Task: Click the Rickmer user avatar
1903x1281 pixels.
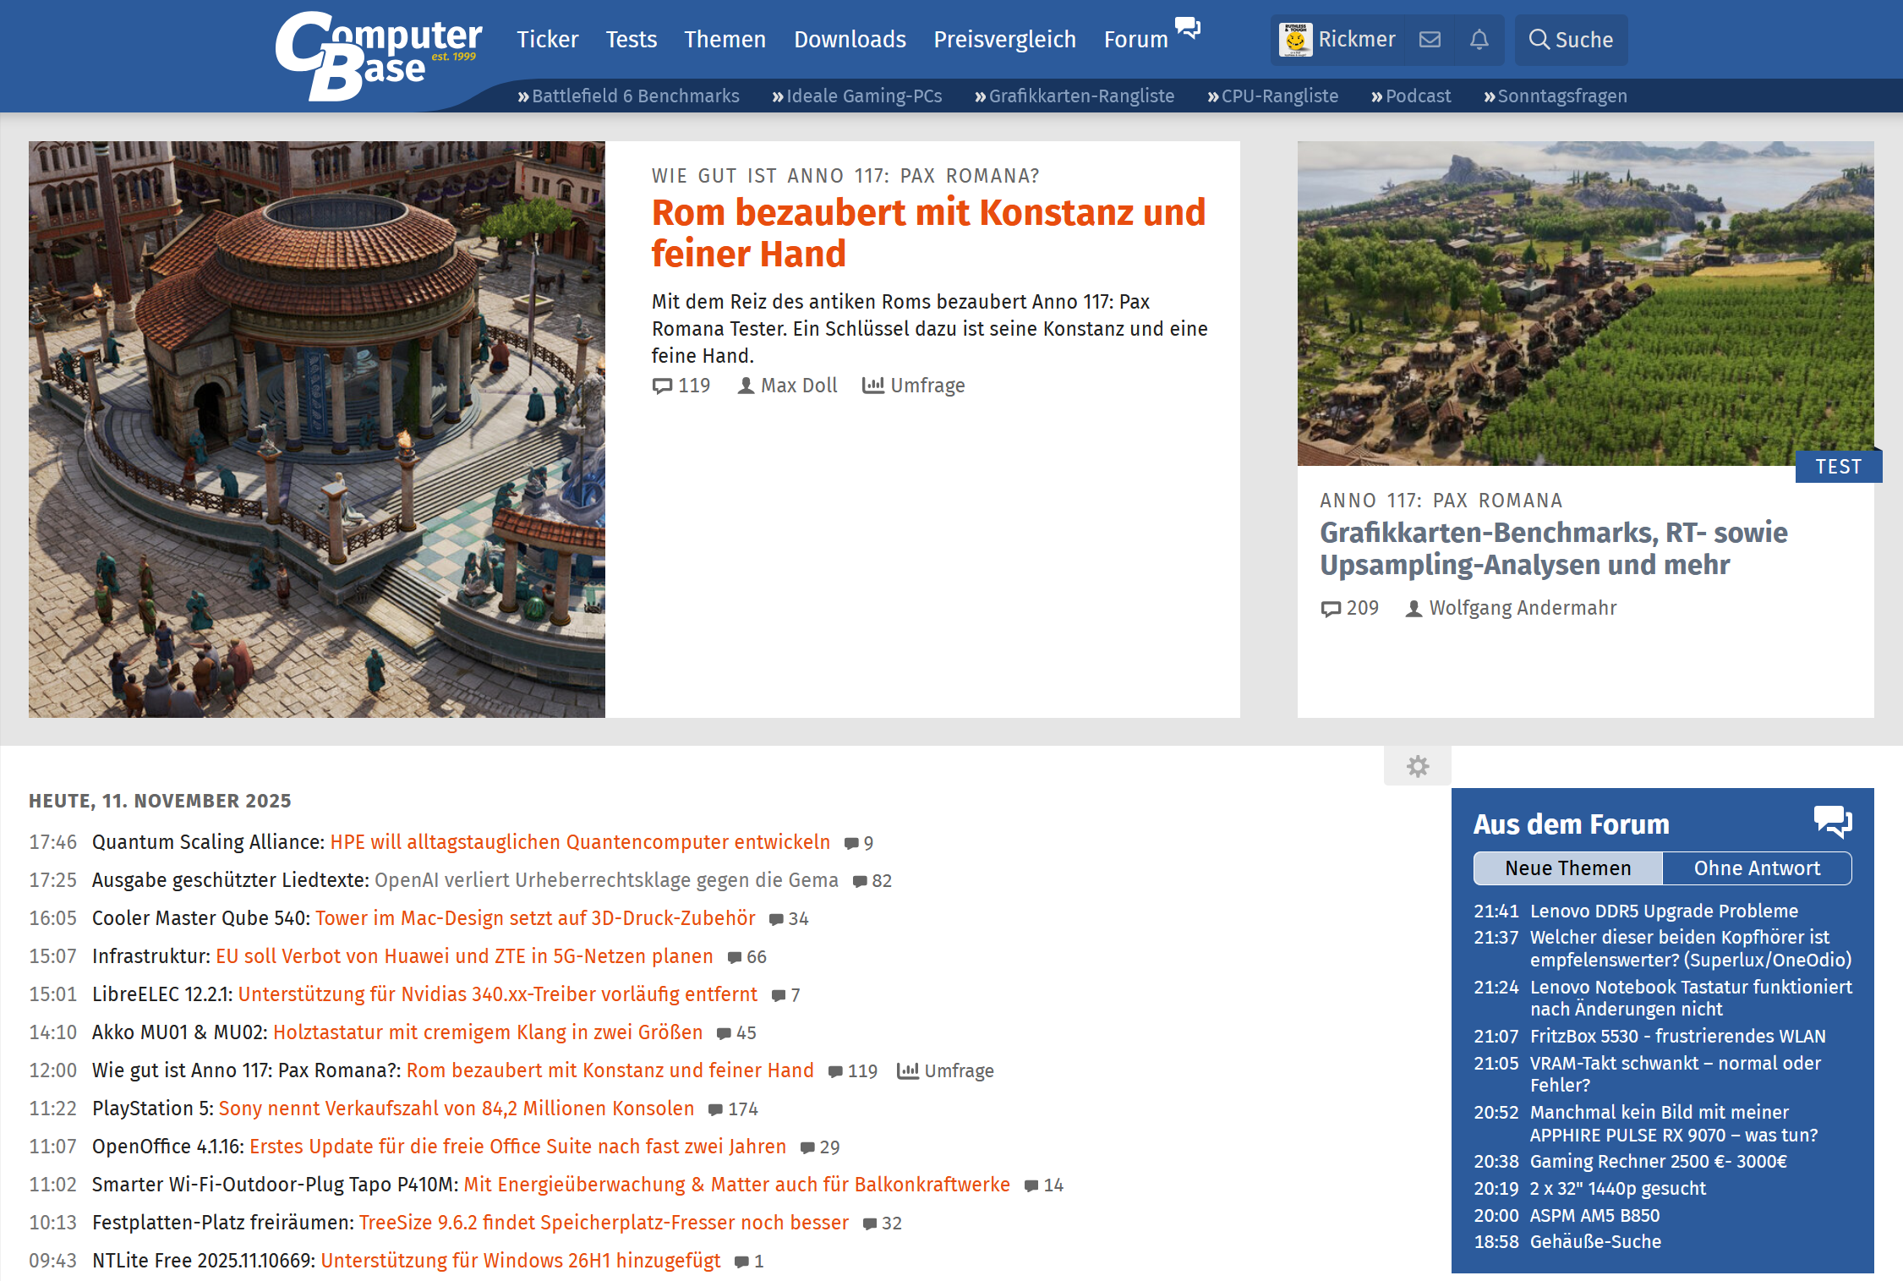Action: pos(1295,40)
